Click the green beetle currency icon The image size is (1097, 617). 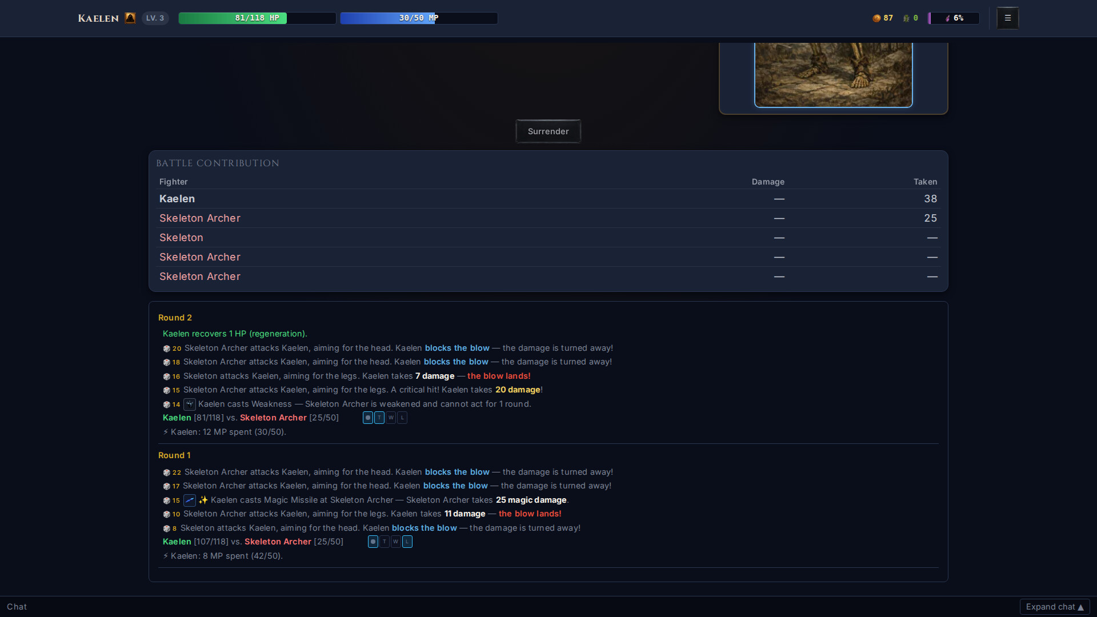pyautogui.click(x=906, y=18)
